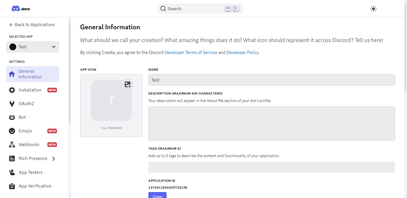
Task: Open the General Information settings page
Action: [x=33, y=74]
